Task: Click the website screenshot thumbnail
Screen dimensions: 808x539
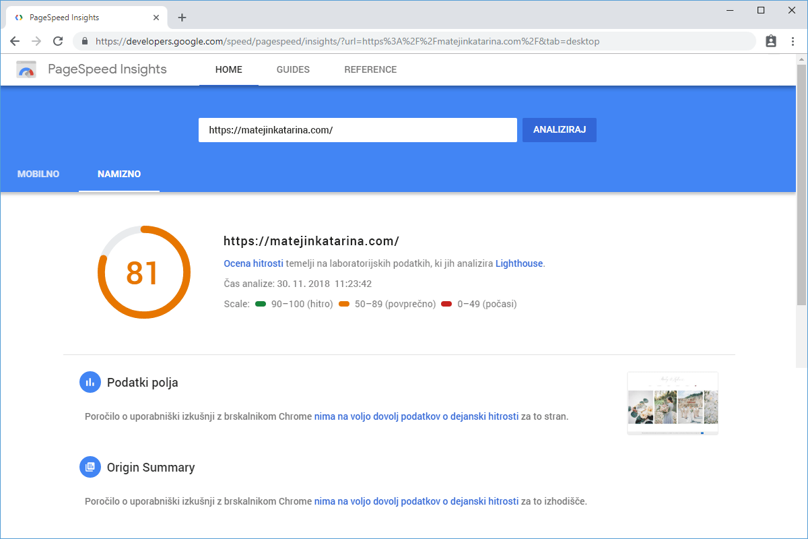Action: [673, 403]
